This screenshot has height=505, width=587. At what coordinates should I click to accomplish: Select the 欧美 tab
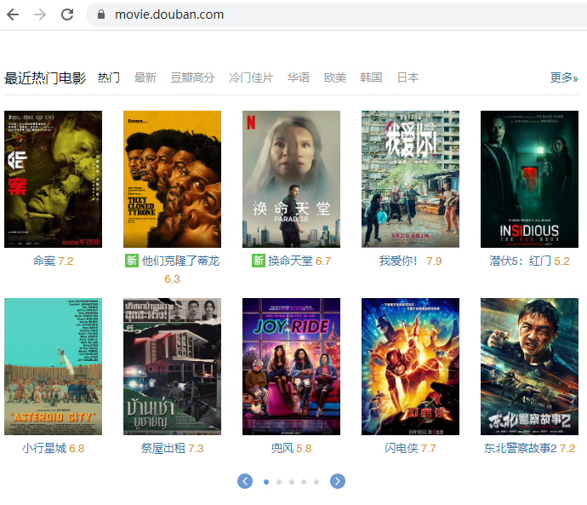[x=335, y=77]
